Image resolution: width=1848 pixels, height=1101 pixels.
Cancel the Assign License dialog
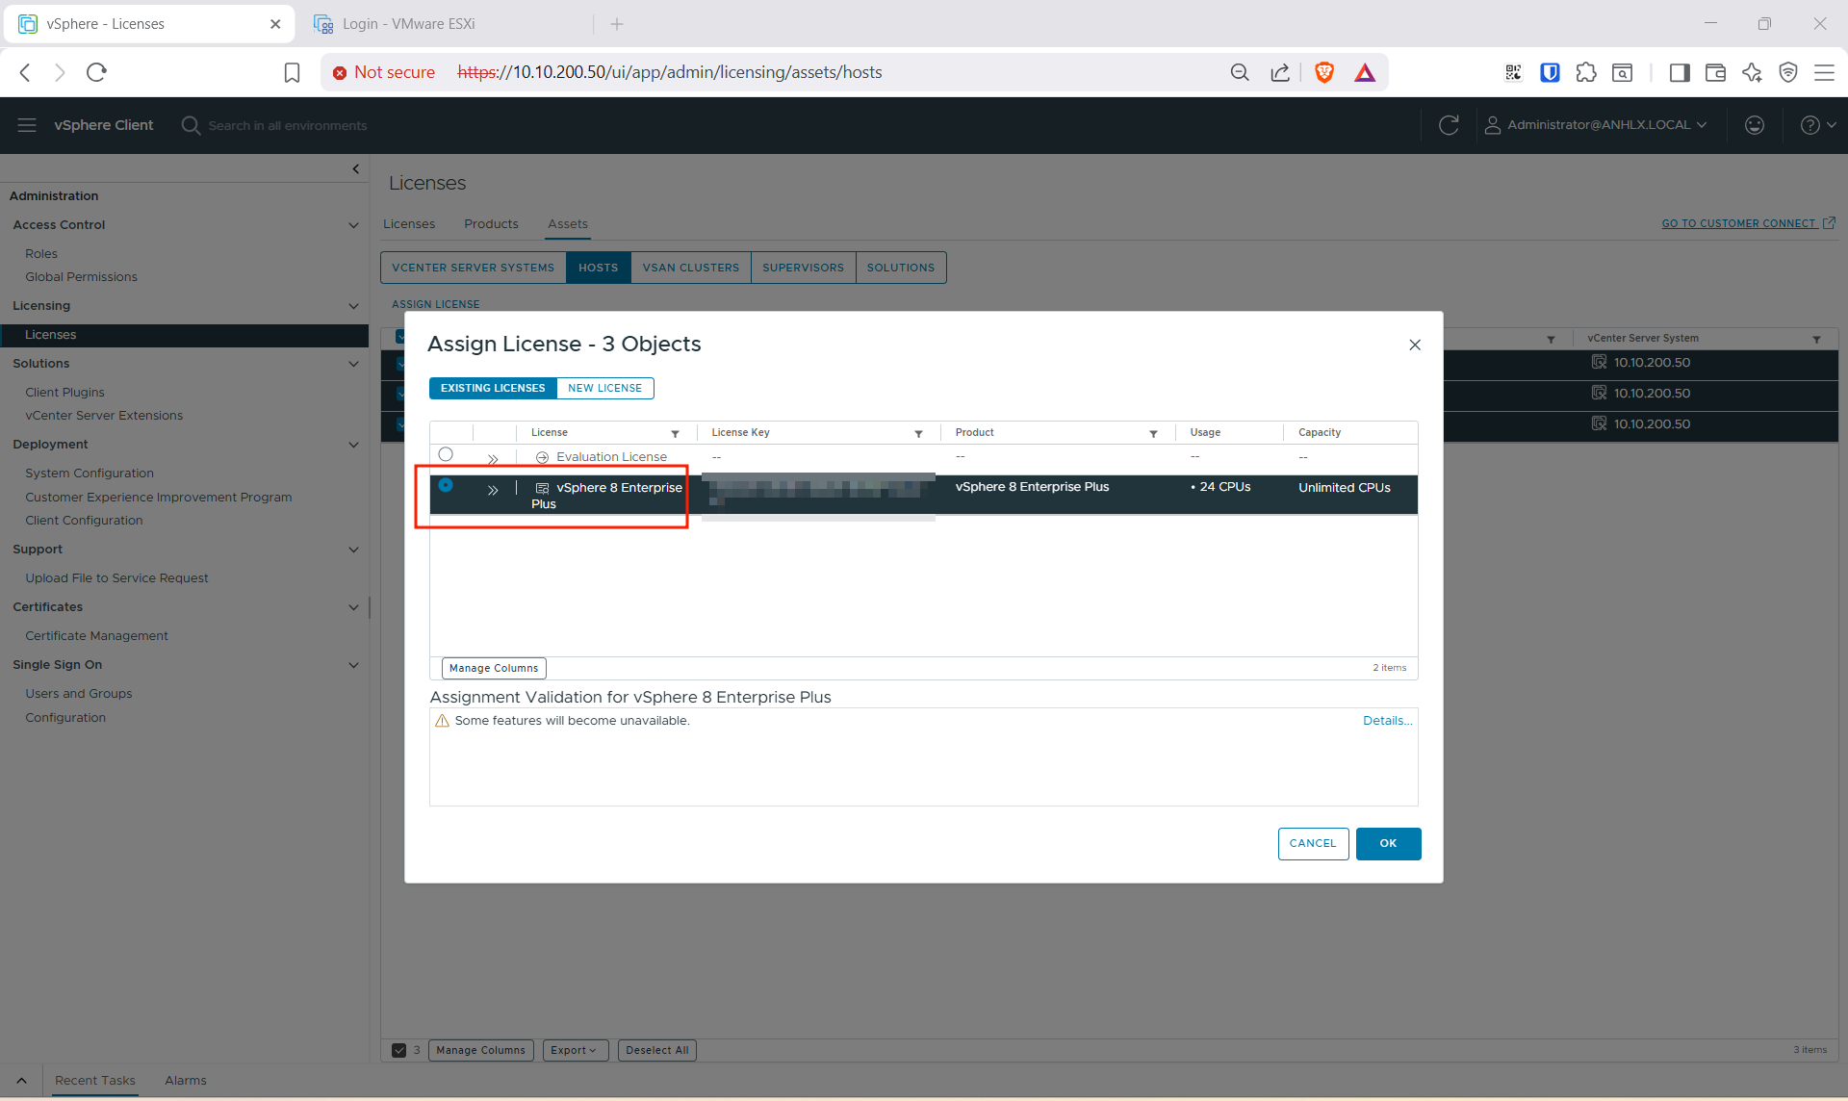click(x=1313, y=844)
